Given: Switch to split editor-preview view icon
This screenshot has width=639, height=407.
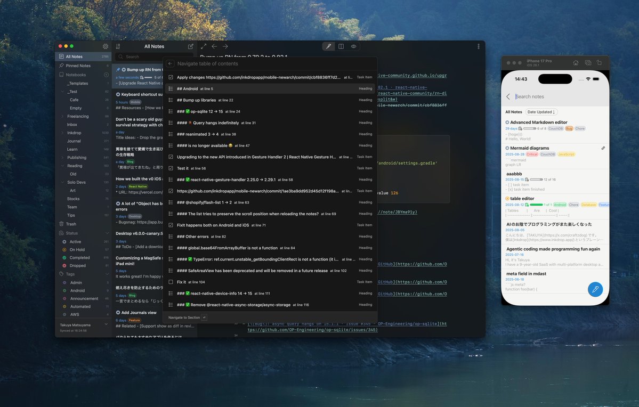Looking at the screenshot, I should pyautogui.click(x=341, y=46).
